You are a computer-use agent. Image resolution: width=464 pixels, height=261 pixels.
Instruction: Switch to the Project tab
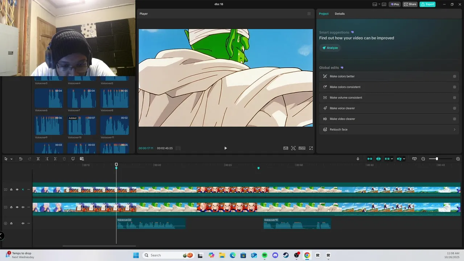pos(324,14)
